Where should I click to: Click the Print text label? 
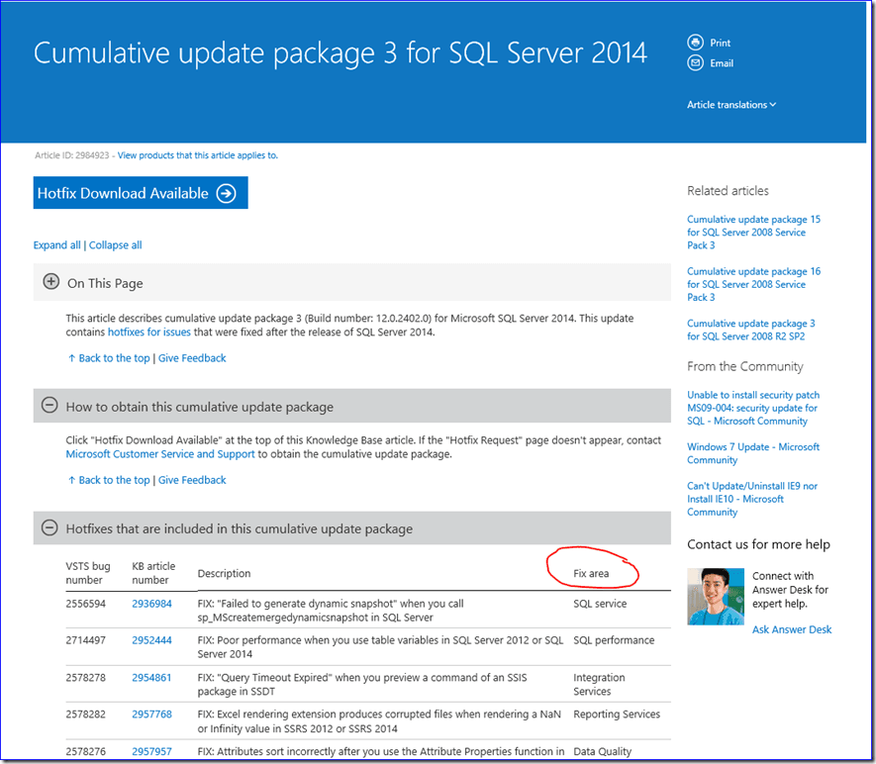tap(721, 43)
